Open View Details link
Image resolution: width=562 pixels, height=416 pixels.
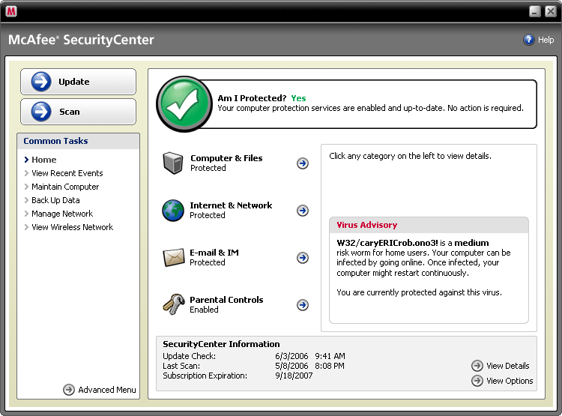coord(507,366)
